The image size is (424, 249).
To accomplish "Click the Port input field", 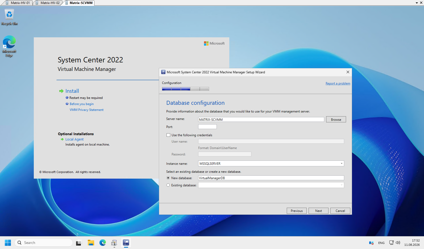I will (x=207, y=127).
